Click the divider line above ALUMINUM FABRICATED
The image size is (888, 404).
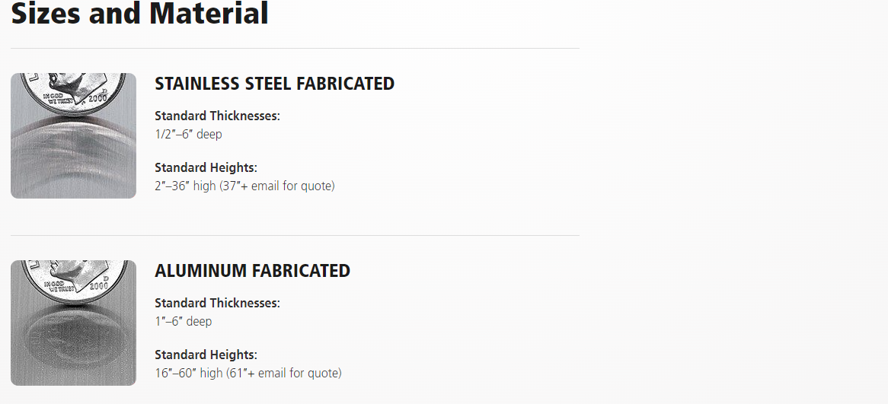[x=295, y=235]
